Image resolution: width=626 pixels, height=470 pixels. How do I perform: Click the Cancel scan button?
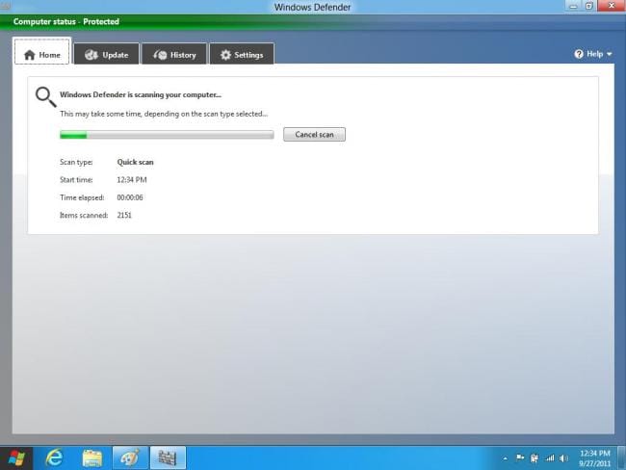(314, 135)
